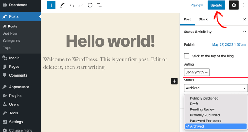Screen dimensions: 248x132
Task: Close the settings sidebar with the X
Action: tap(244, 19)
